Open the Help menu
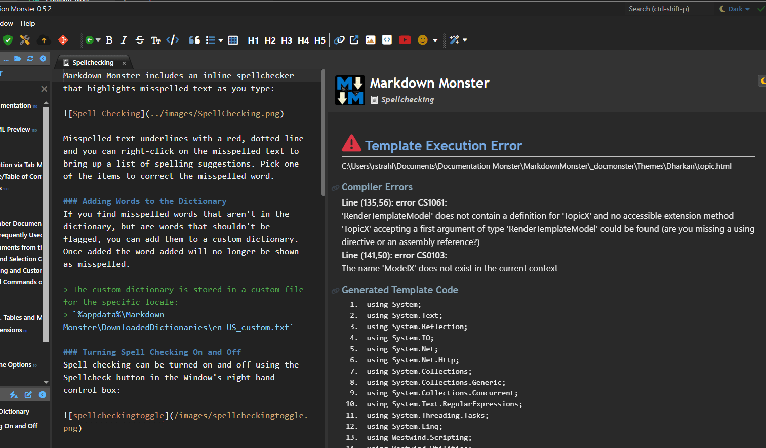Image resolution: width=766 pixels, height=448 pixels. tap(28, 23)
